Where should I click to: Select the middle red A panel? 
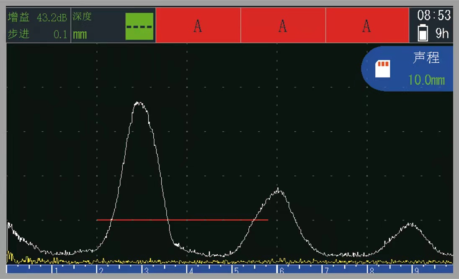point(283,26)
